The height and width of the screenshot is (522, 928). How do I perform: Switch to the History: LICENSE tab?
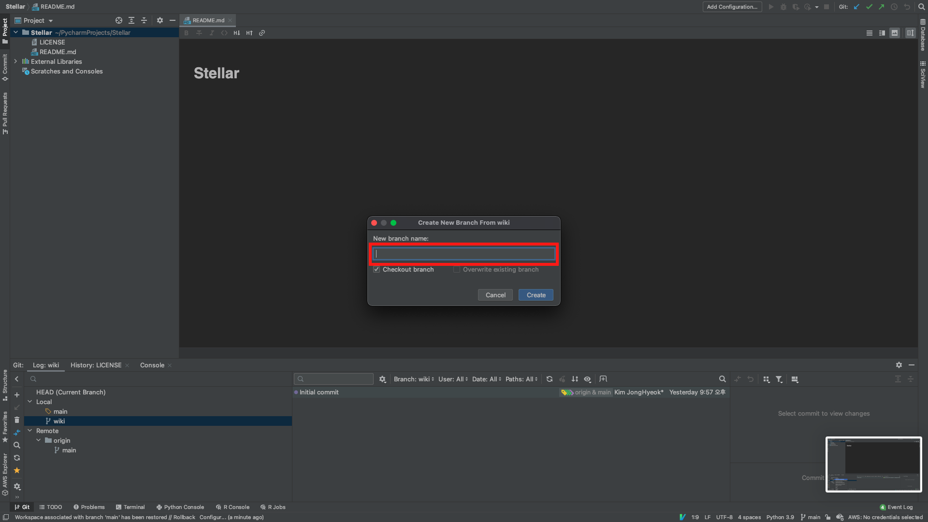(96, 365)
